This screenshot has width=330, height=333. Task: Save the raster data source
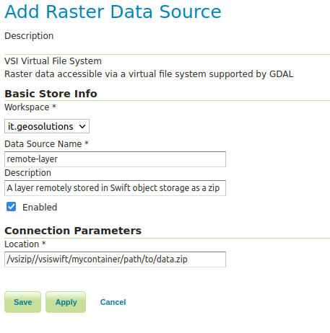(22, 302)
